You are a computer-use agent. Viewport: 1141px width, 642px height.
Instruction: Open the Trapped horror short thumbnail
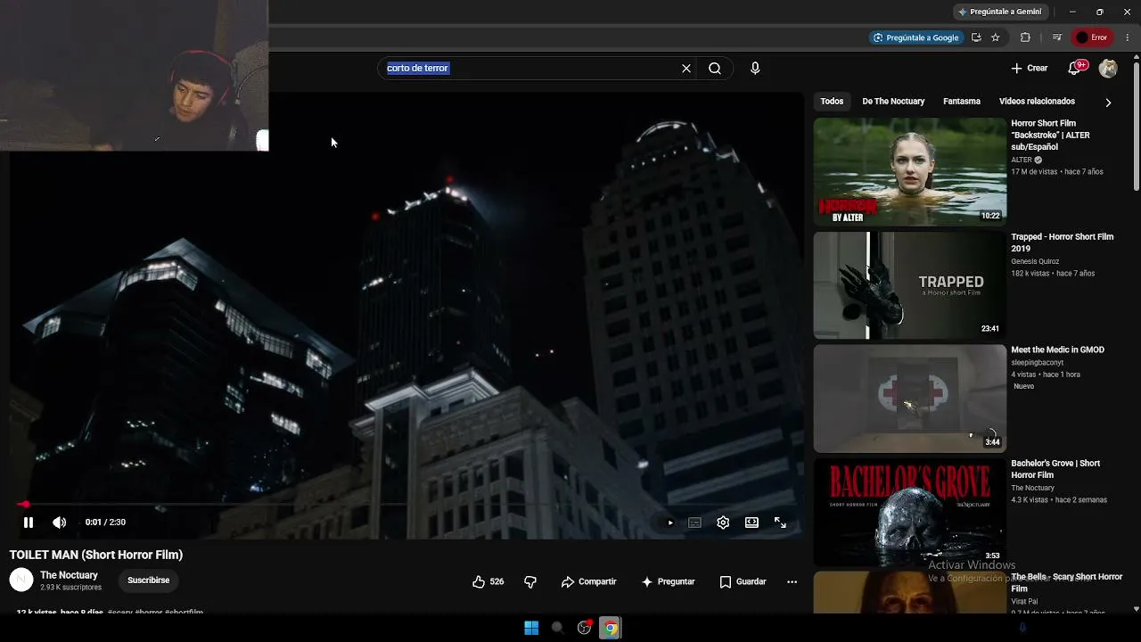click(x=909, y=285)
